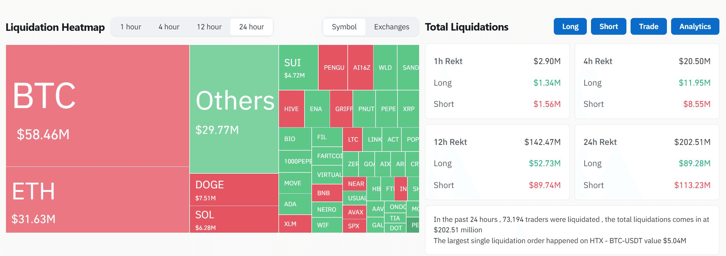
Task: Select the 24 hour timeframe tab
Action: (251, 27)
